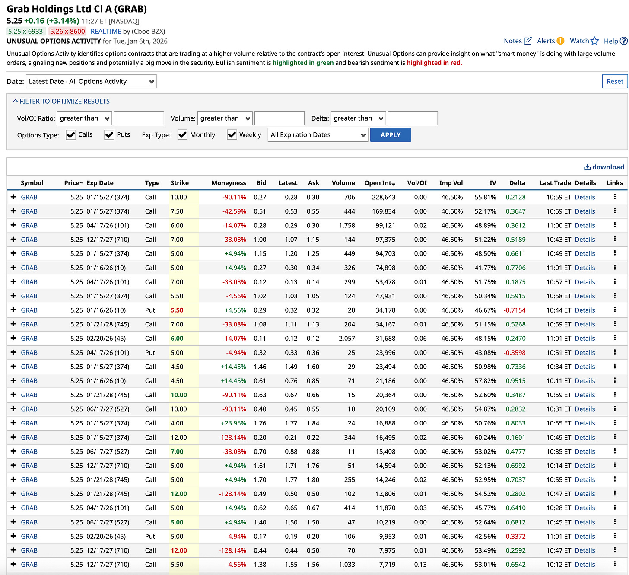Open Details for row with volume 2,057
Screen dimensions: 629x575
coord(585,339)
